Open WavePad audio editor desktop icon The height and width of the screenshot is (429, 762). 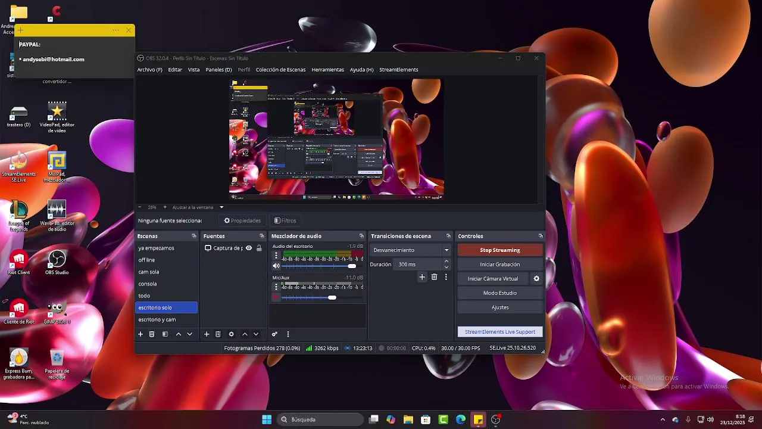coord(57,216)
